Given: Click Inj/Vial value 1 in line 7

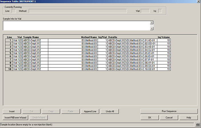Looking at the screenshot, I should [103, 59].
